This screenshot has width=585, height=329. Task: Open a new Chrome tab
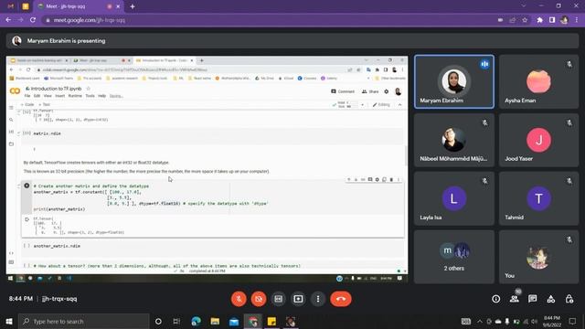click(x=133, y=6)
